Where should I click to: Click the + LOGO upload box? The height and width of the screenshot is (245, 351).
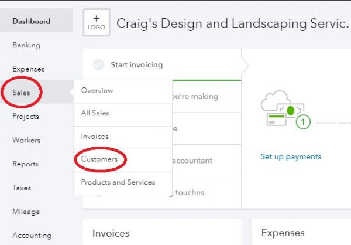coord(97,23)
